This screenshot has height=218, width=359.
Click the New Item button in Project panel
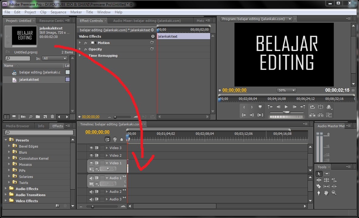pos(45,117)
